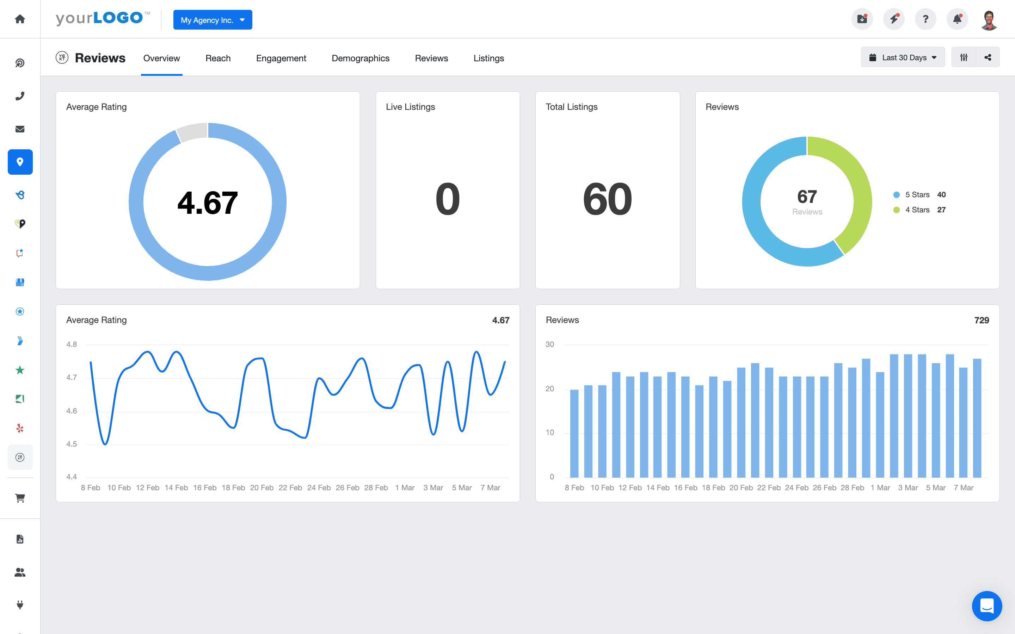
Task: Open the shopping cart sidebar icon
Action: [20, 498]
